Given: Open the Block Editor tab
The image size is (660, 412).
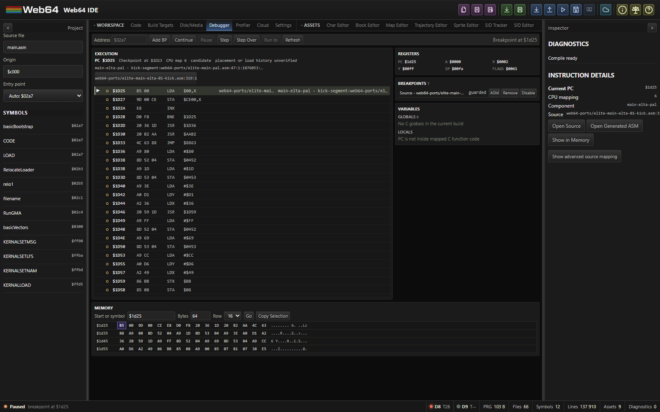Looking at the screenshot, I should [367, 25].
